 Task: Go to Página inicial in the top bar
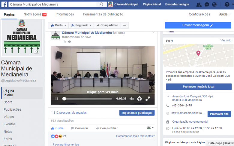152,4
